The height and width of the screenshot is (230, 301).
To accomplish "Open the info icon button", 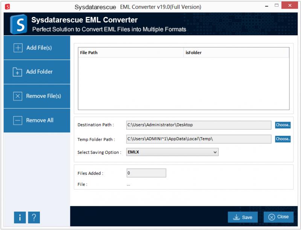I will (x=20, y=217).
